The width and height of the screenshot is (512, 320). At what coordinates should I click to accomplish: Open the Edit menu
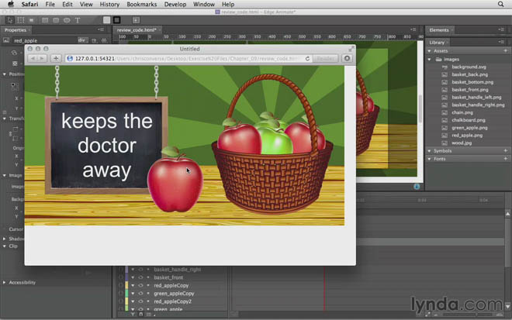tap(67, 4)
